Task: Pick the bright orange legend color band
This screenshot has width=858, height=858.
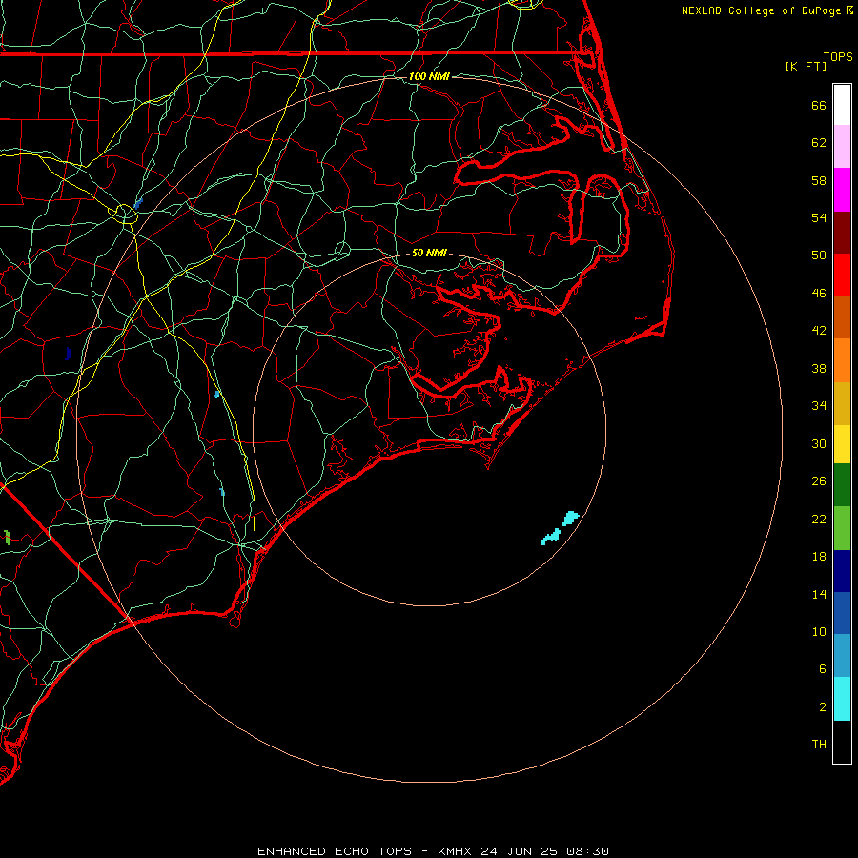Action: click(x=842, y=360)
